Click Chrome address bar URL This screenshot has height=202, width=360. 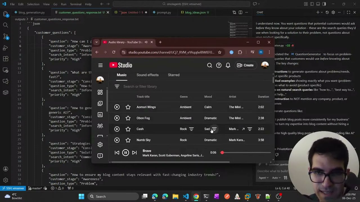point(171,52)
